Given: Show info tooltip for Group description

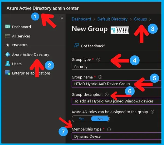Looking at the screenshot, I should tap(107, 94).
